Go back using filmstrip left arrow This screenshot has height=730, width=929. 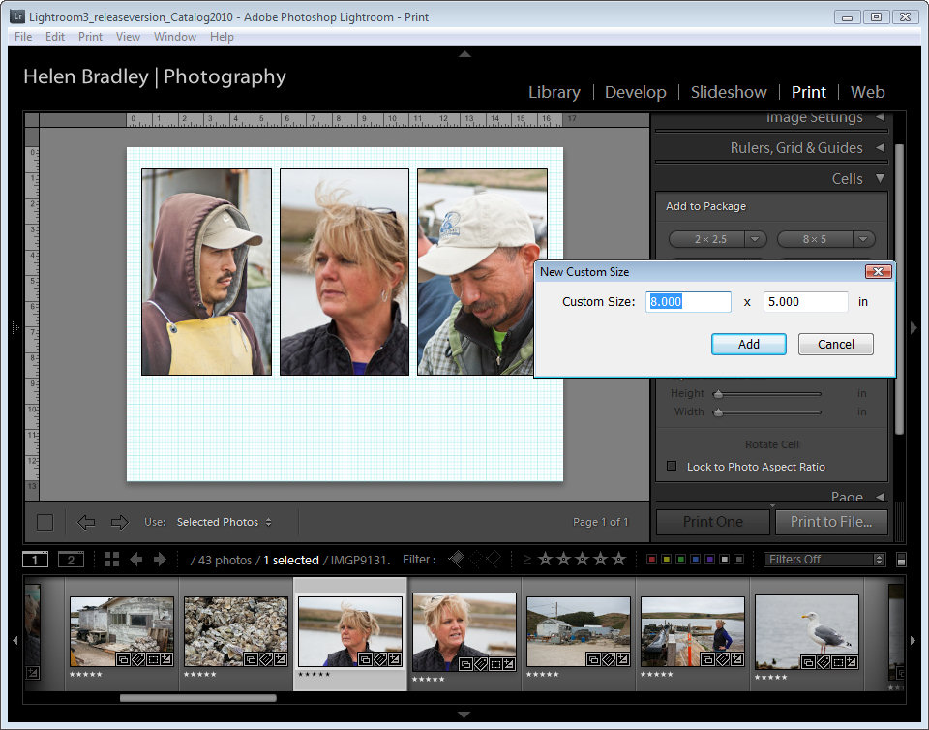point(136,560)
